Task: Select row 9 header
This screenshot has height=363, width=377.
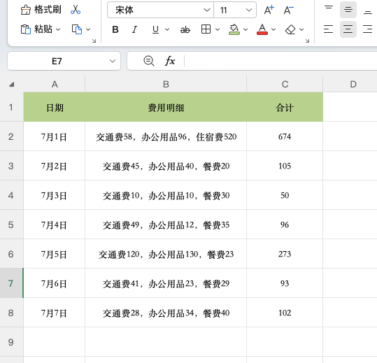Action: [11, 342]
